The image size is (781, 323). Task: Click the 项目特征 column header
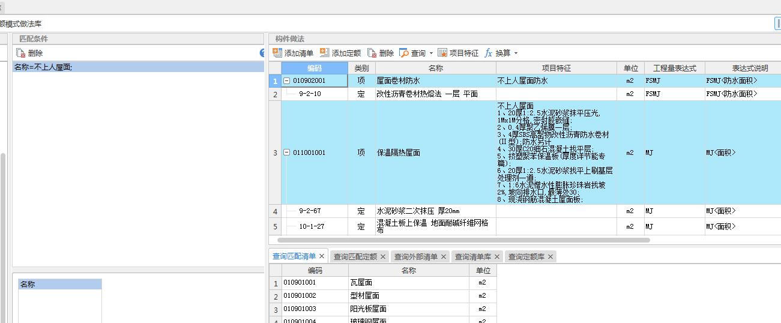(x=556, y=68)
